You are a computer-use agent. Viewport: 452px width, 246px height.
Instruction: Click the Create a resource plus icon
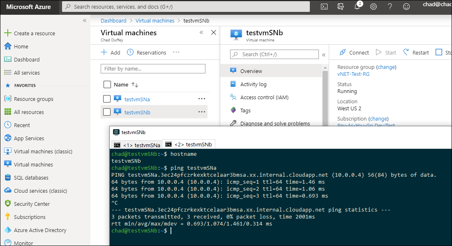point(8,33)
